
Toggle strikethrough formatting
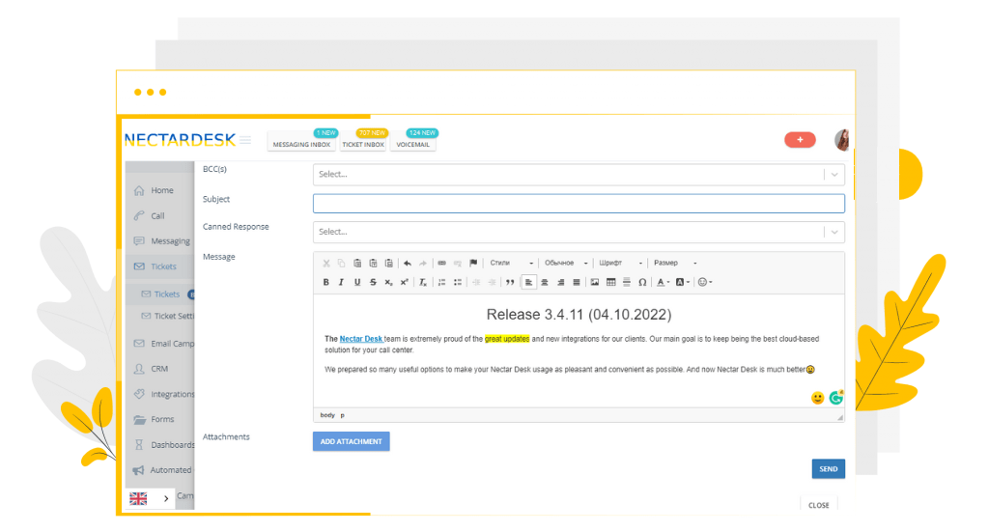coord(373,282)
